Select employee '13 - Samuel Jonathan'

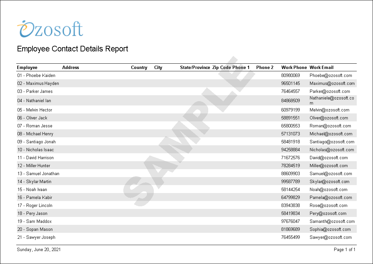click(x=38, y=174)
